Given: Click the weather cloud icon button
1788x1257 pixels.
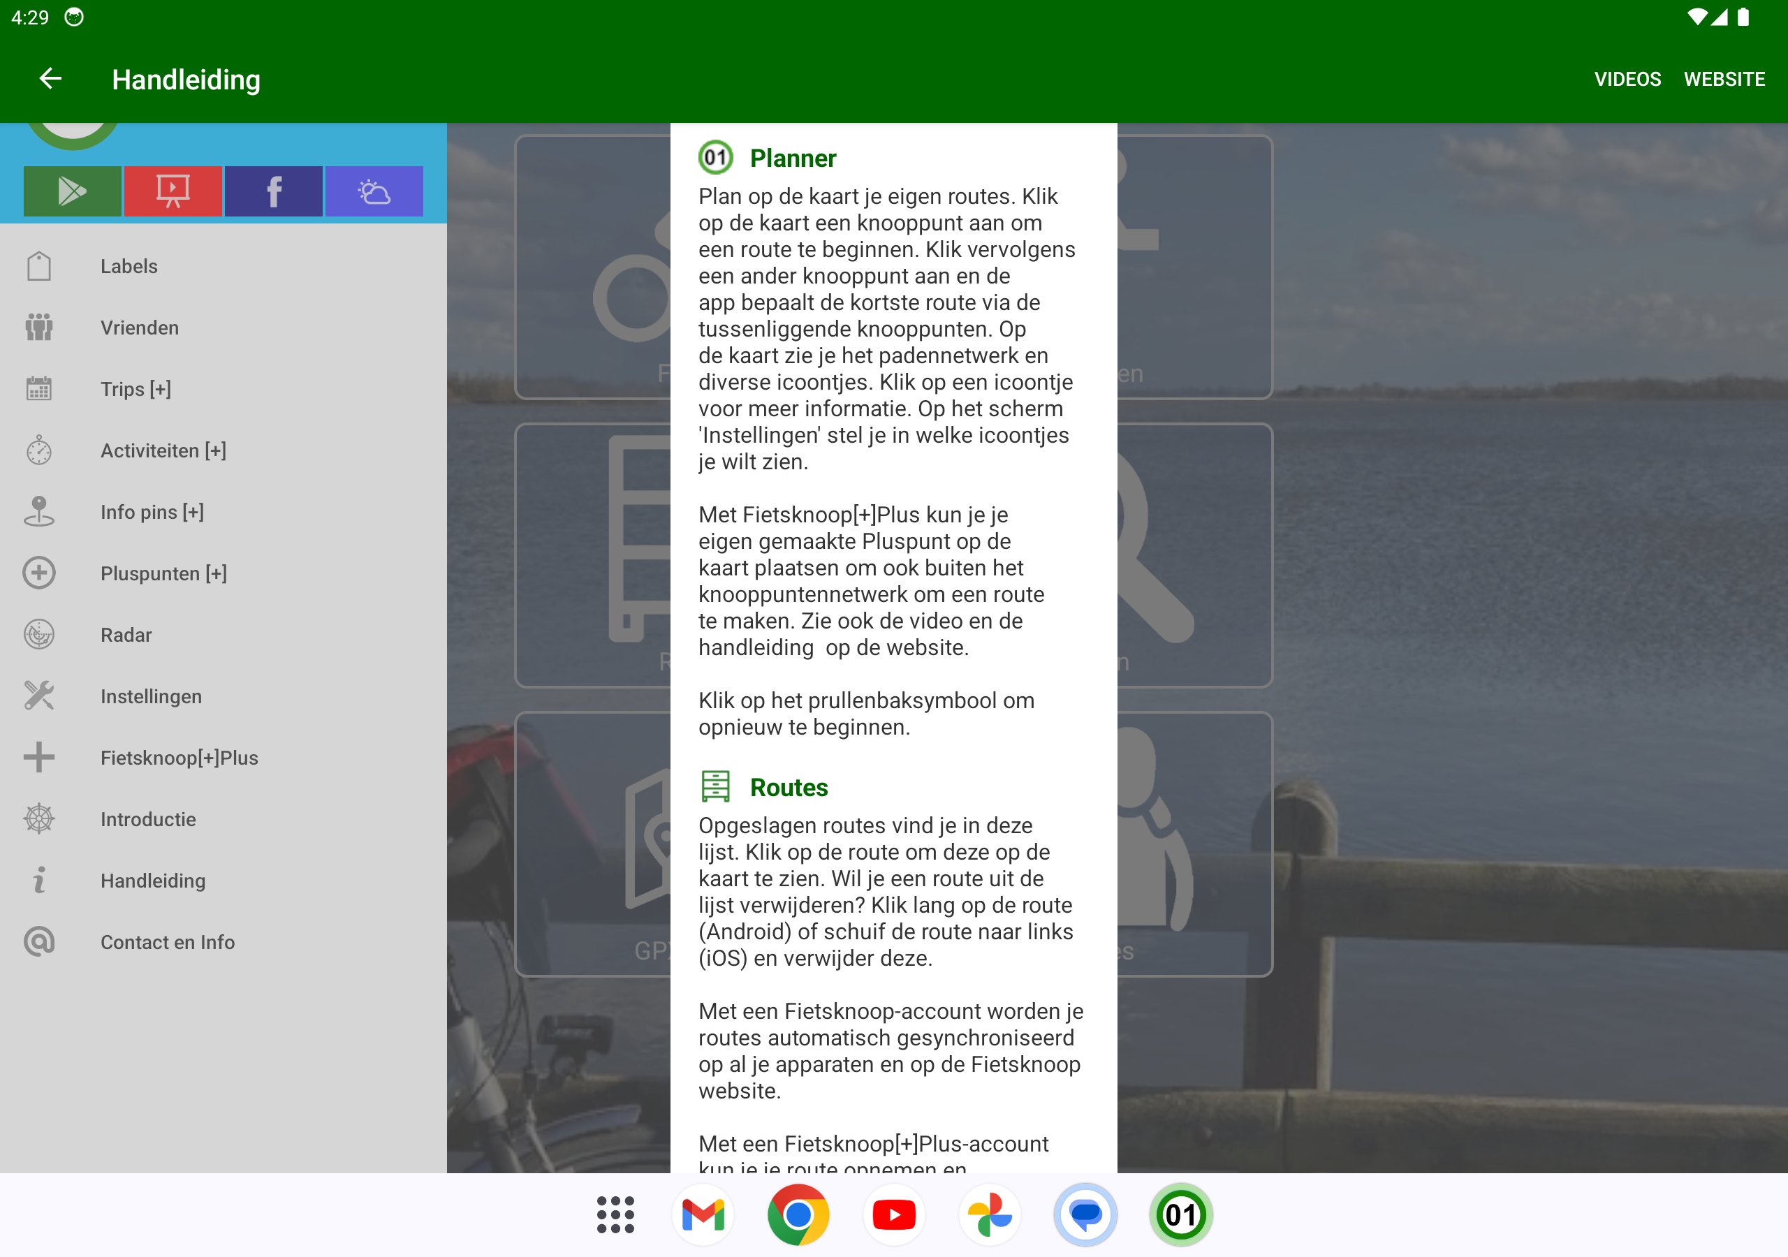Looking at the screenshot, I should click(x=374, y=191).
